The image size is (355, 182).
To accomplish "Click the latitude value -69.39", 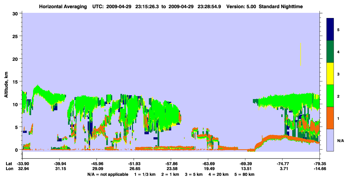I will (x=245, y=164).
